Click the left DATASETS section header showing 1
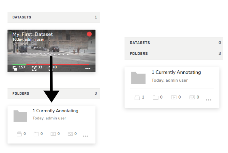 (53, 17)
